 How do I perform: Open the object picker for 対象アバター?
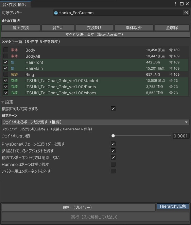(186, 13)
